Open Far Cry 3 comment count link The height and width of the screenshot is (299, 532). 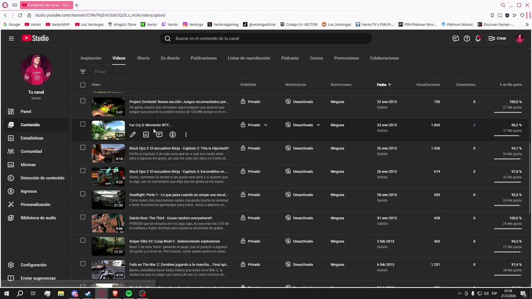pos(474,125)
